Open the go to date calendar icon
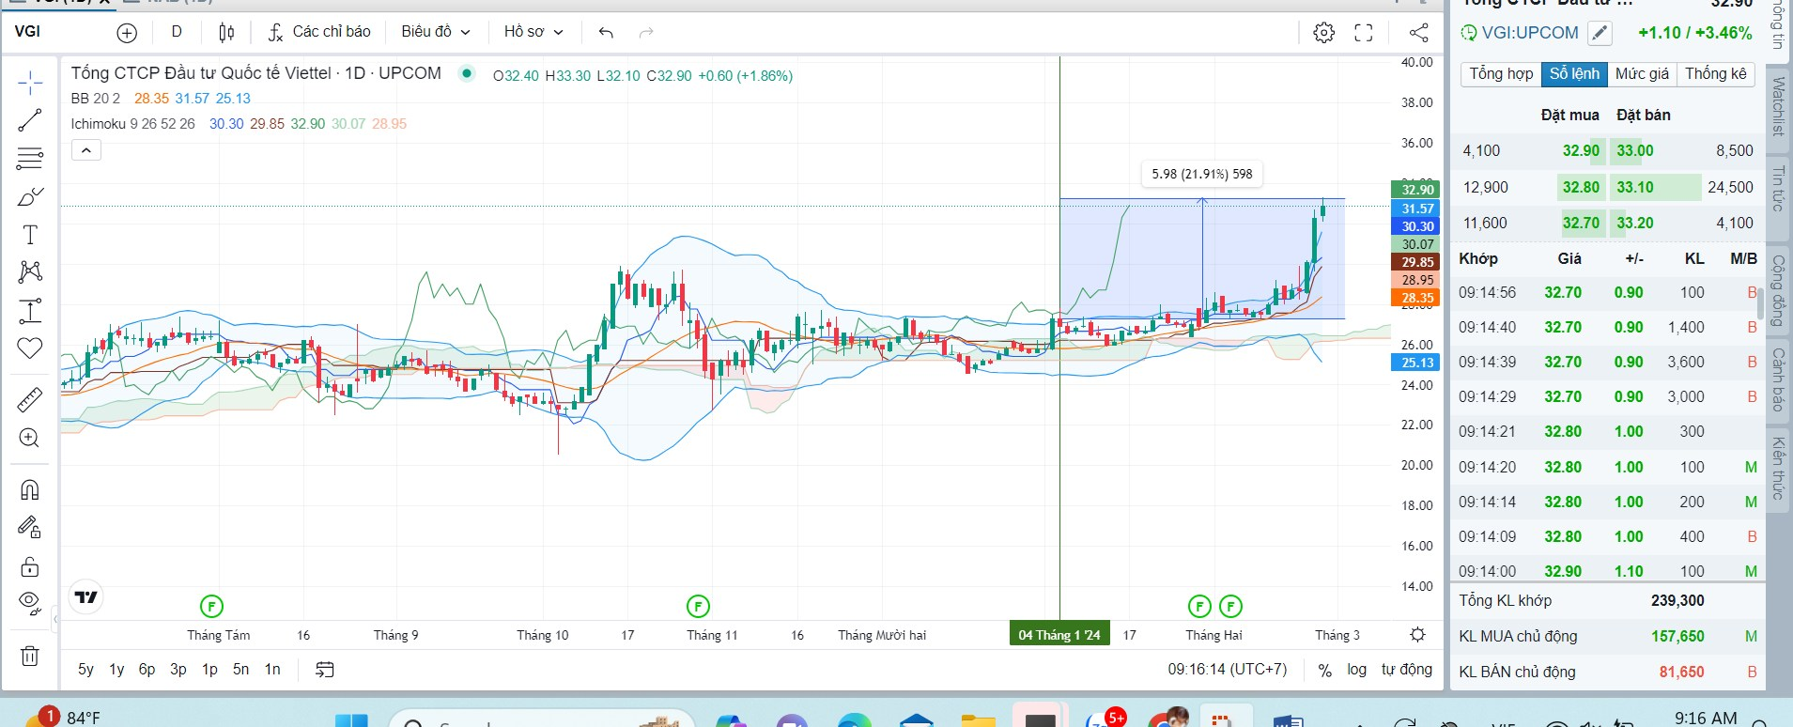 pyautogui.click(x=324, y=670)
